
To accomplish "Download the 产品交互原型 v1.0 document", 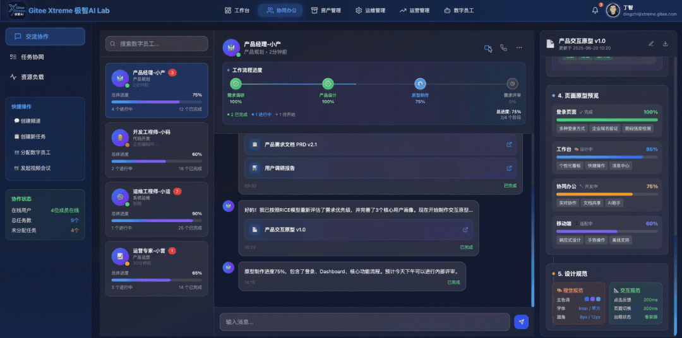I will tap(665, 44).
